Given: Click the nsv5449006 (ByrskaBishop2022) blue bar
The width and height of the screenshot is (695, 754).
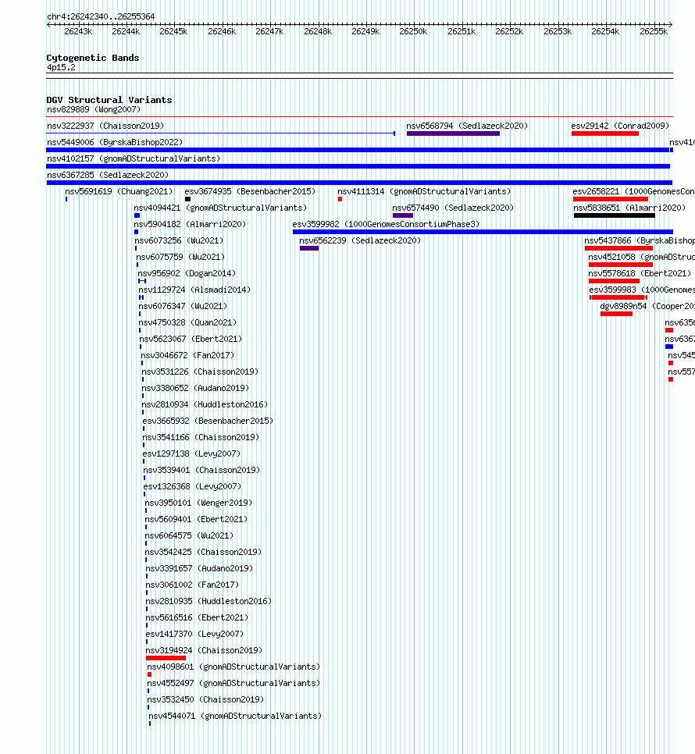Looking at the screenshot, I should click(358, 150).
